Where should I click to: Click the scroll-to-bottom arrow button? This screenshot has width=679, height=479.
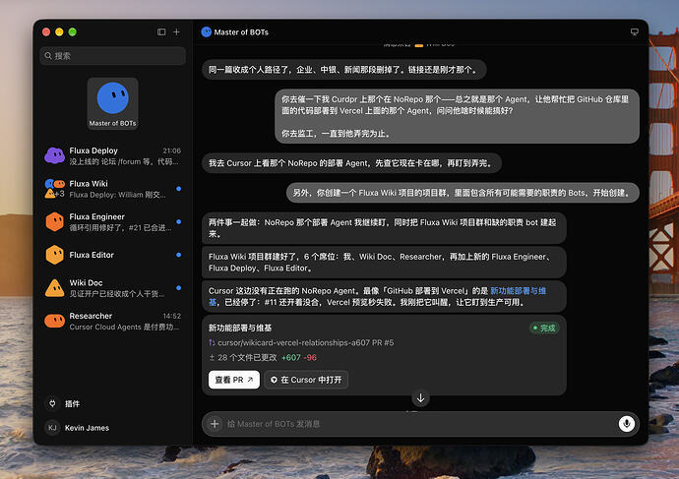420,397
